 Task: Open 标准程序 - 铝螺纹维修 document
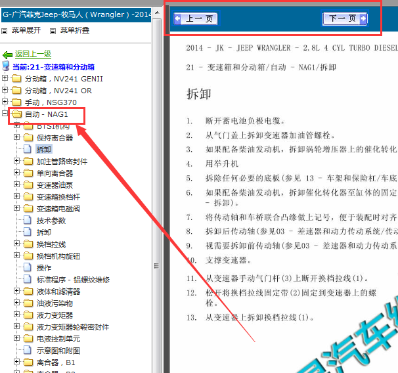pos(73,280)
